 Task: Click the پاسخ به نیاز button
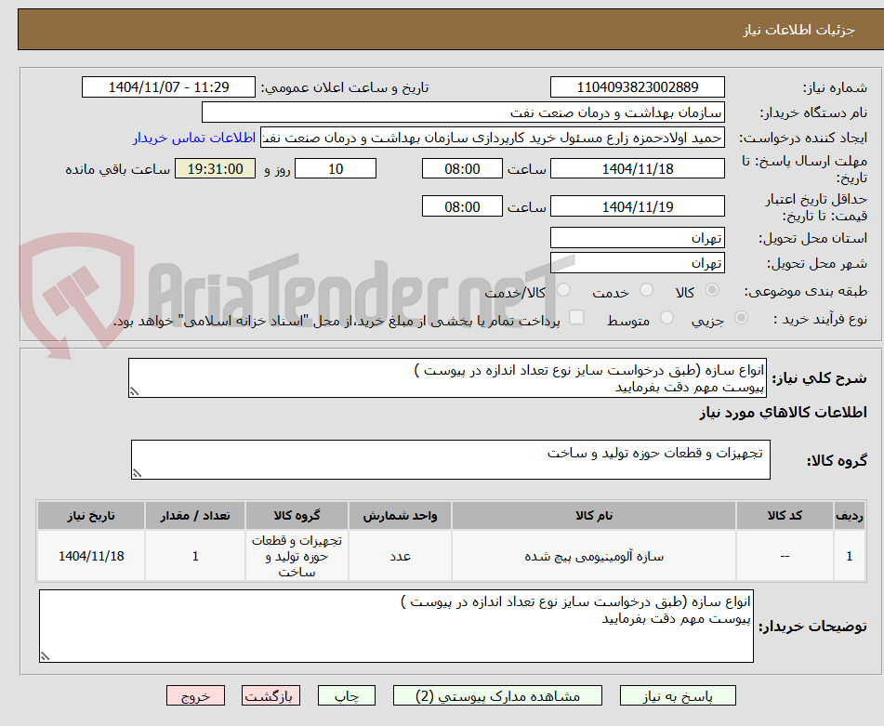(x=678, y=695)
